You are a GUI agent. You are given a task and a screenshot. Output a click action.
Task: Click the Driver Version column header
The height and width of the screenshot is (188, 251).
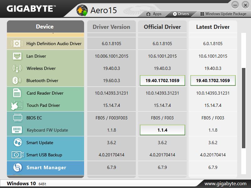[111, 27]
